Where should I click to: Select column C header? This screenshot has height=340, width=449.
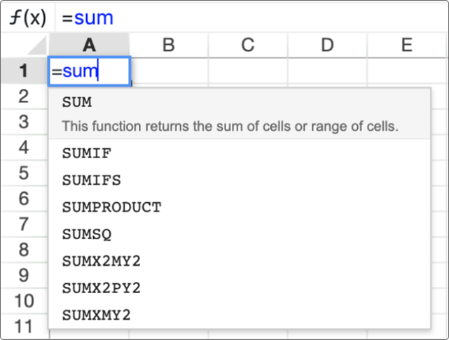(x=248, y=45)
